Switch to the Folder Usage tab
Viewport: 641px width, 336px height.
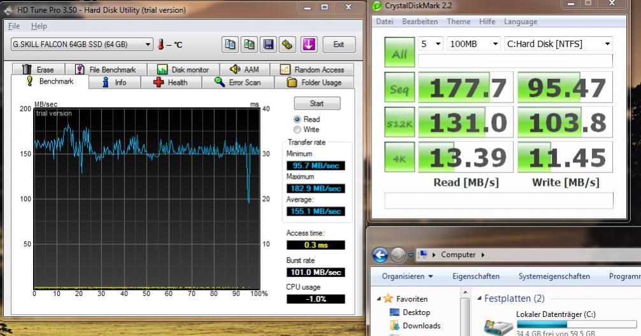(314, 83)
